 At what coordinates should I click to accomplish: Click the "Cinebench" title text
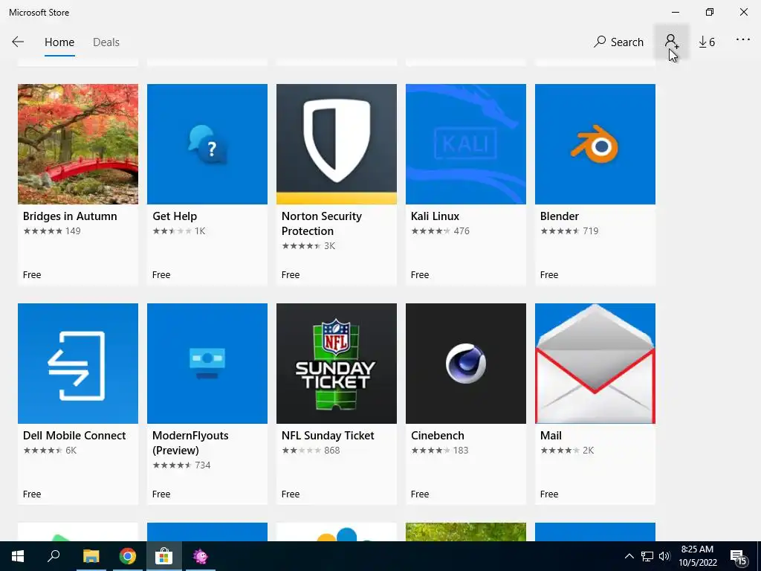coord(437,436)
